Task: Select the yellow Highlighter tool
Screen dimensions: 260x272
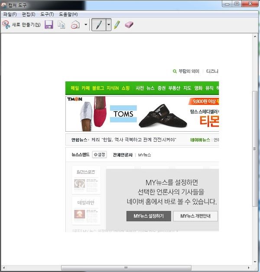Action: pos(117,25)
